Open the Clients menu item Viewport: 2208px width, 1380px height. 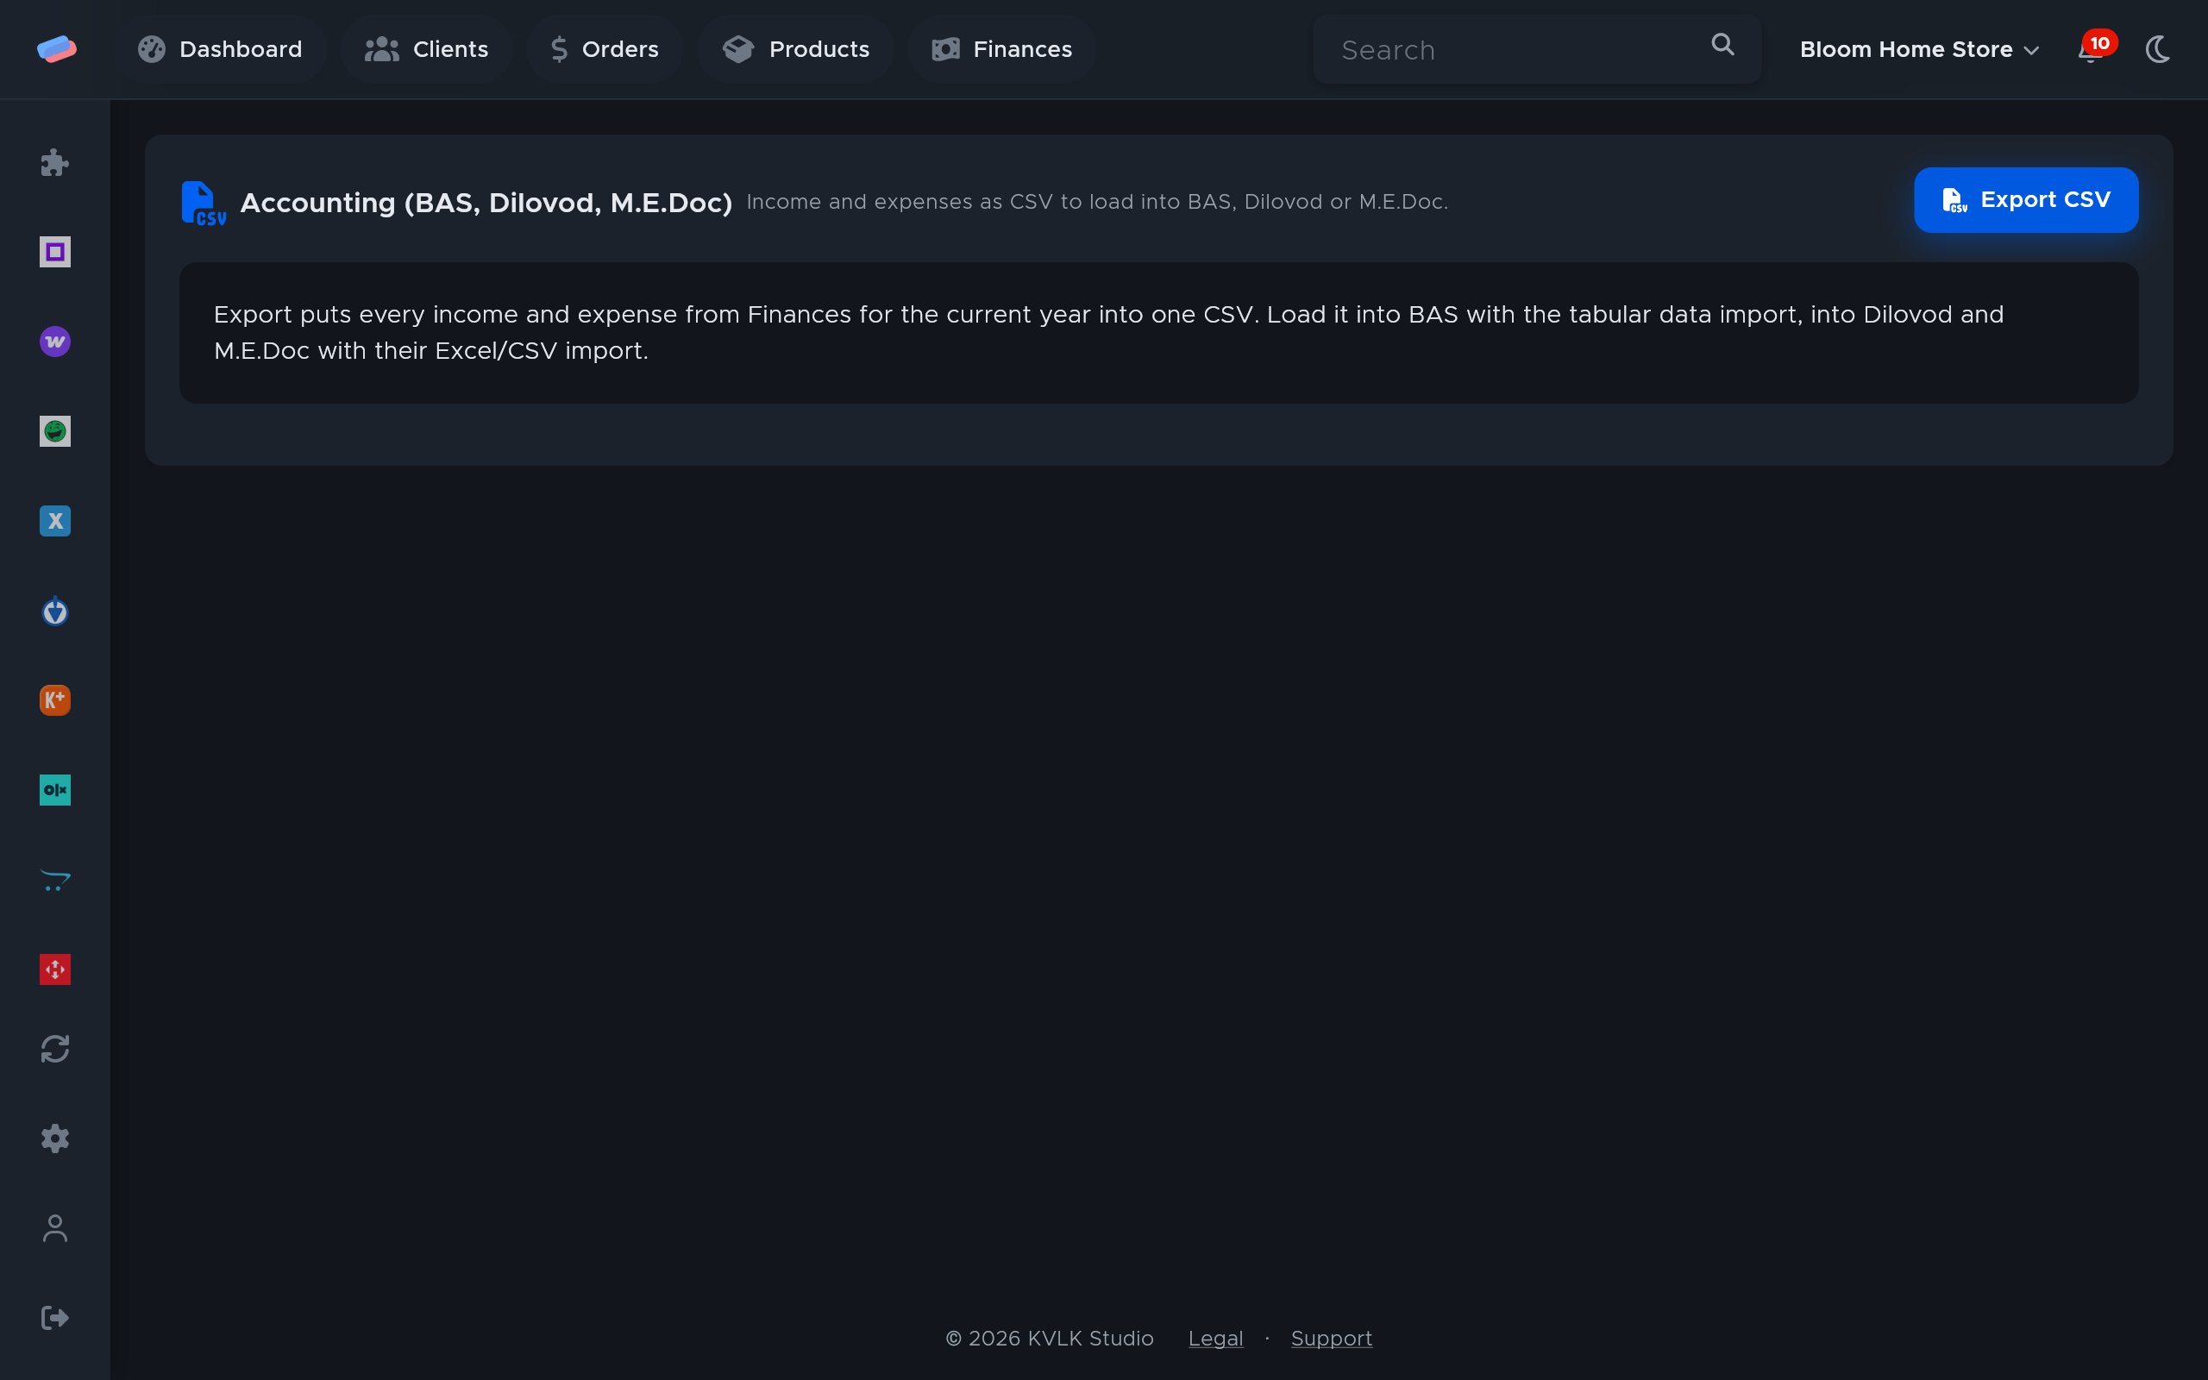pyautogui.click(x=426, y=49)
